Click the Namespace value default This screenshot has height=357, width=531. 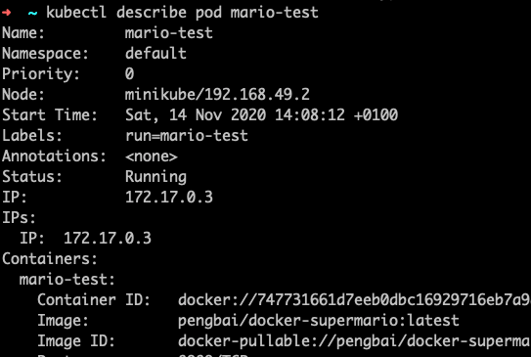(x=155, y=54)
